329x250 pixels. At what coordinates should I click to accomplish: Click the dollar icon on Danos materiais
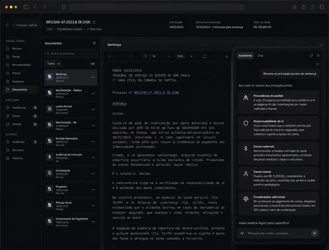[x=246, y=148]
